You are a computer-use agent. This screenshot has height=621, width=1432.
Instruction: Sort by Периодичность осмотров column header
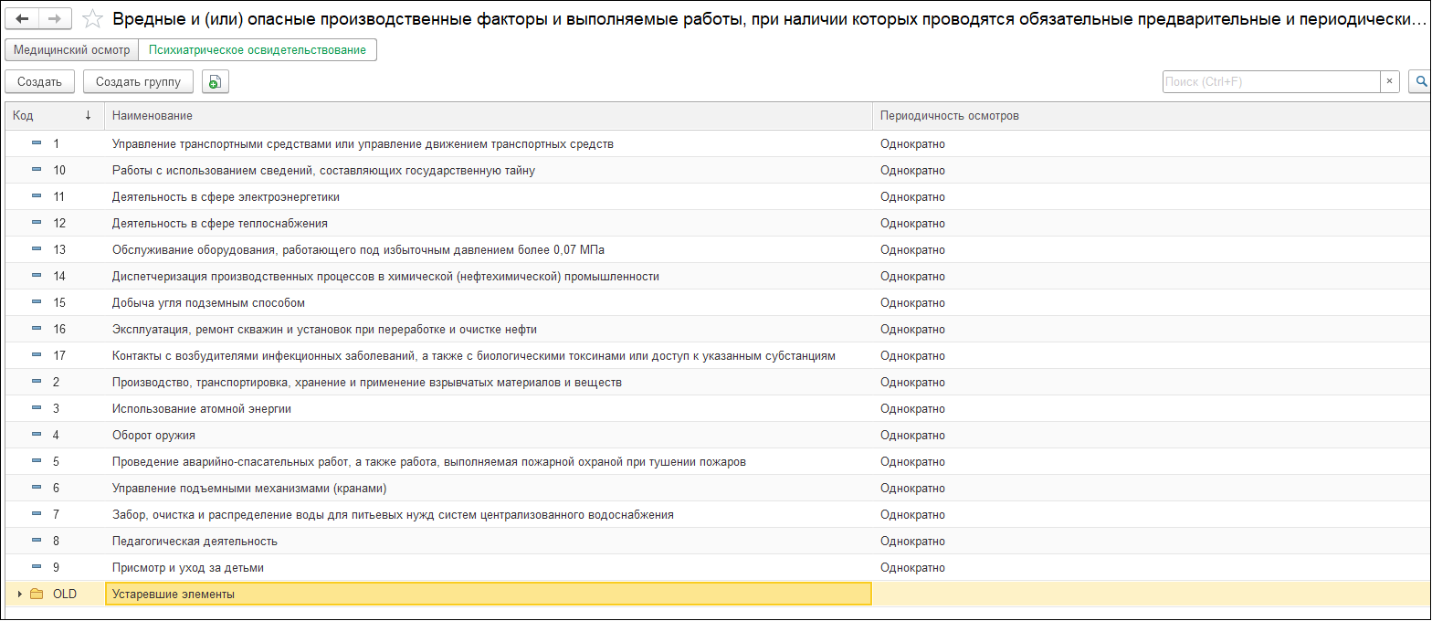(1152, 116)
